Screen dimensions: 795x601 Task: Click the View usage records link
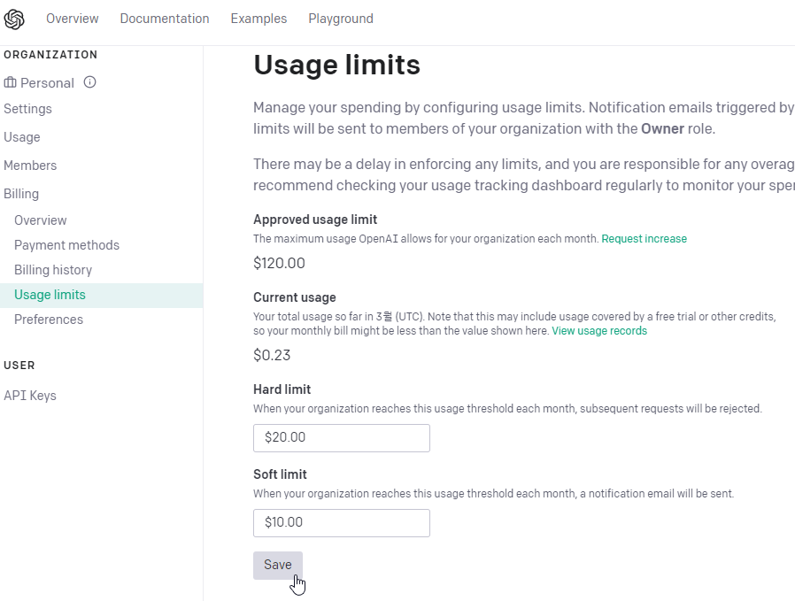599,331
